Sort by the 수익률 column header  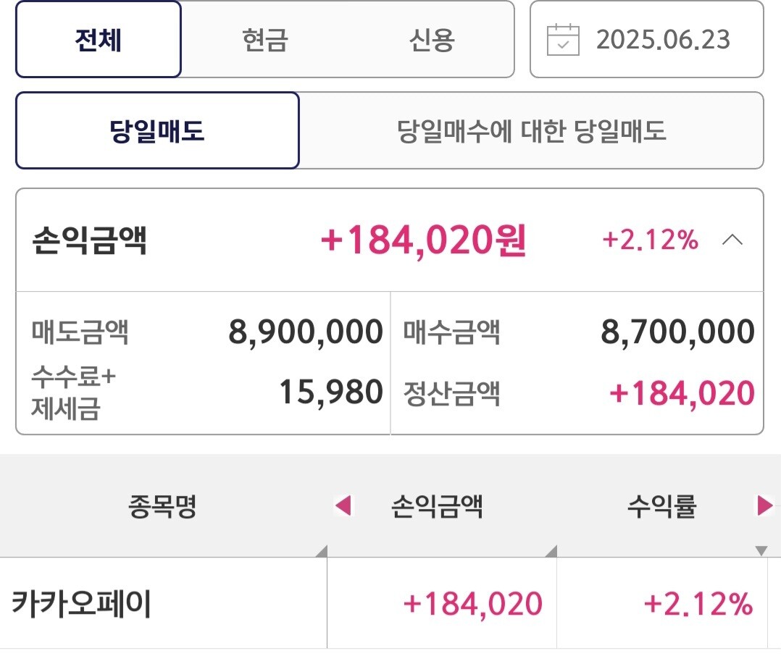pos(661,506)
